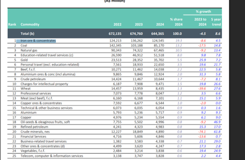This screenshot has height=160, width=245.
Task: Click the 'Wheat' commodity label
Action: pos(26,89)
